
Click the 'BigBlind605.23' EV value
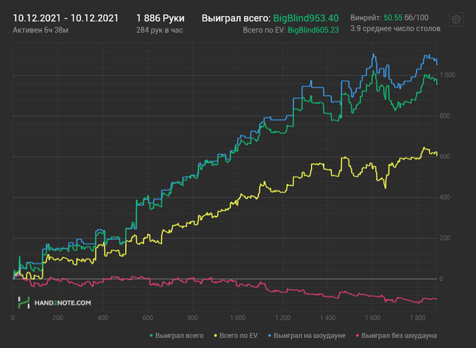tap(313, 30)
